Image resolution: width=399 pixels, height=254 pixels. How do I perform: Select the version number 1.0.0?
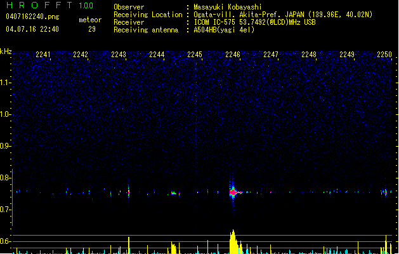pos(86,6)
